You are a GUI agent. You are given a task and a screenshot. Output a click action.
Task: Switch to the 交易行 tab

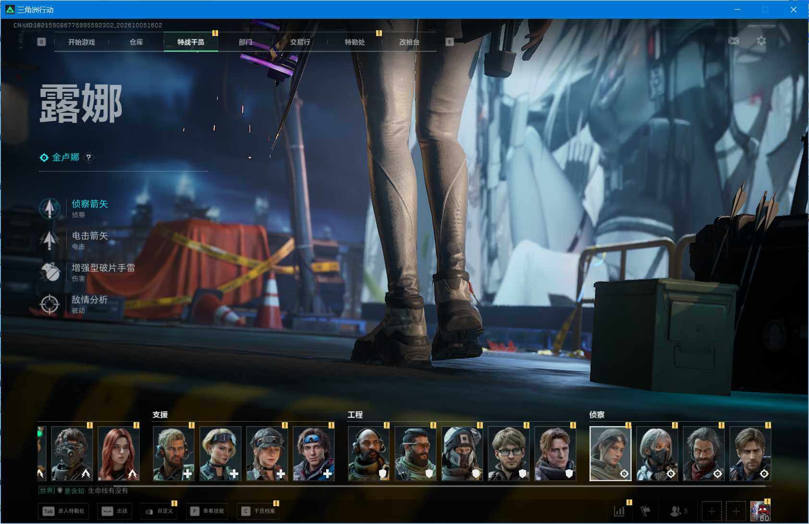click(x=300, y=42)
